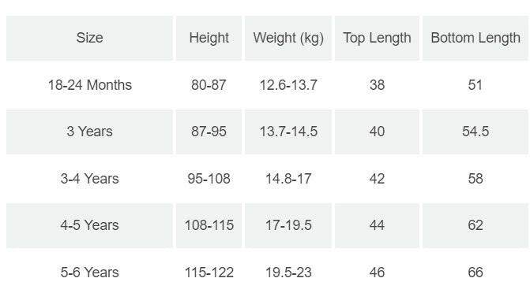Image resolution: width=530 pixels, height=293 pixels.
Task: Click the 95-108 height value
Action: pos(209,179)
